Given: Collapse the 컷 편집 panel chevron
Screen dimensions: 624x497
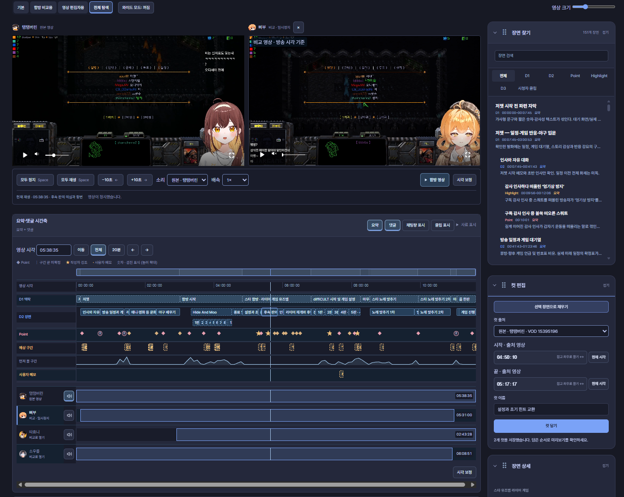Looking at the screenshot, I should pos(495,285).
